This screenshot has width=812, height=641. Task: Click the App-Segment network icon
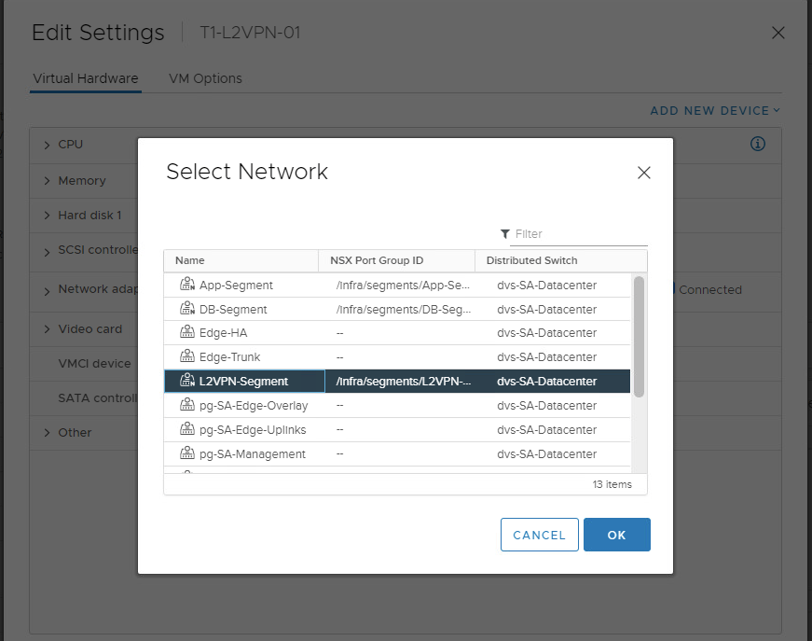[x=186, y=285]
